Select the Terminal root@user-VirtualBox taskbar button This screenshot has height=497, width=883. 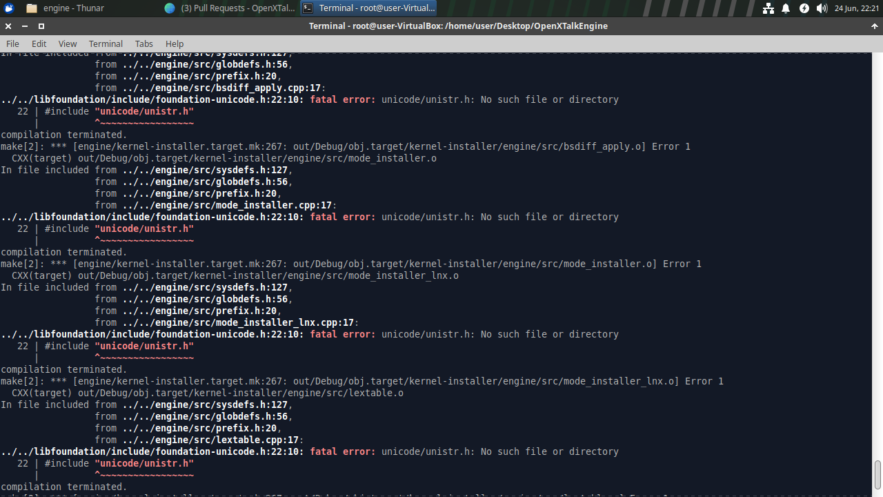click(368, 8)
